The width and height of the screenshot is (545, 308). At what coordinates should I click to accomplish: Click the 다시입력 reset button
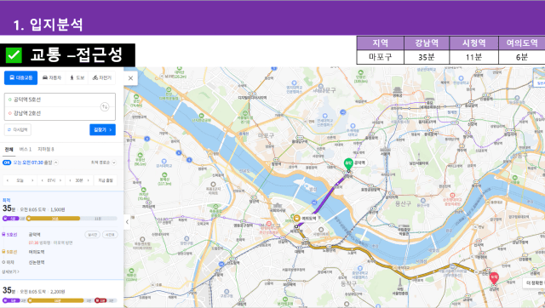(18, 129)
